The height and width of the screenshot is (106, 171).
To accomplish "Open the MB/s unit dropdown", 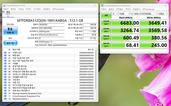I will click(164, 13).
